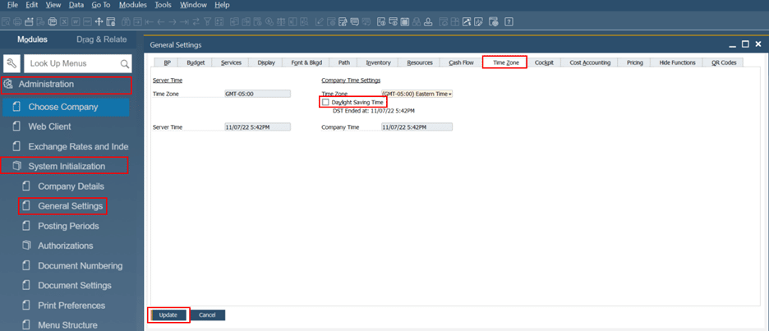The height and width of the screenshot is (331, 769).
Task: Click the wrench icon beside Look Up Menus
Action: (12, 63)
